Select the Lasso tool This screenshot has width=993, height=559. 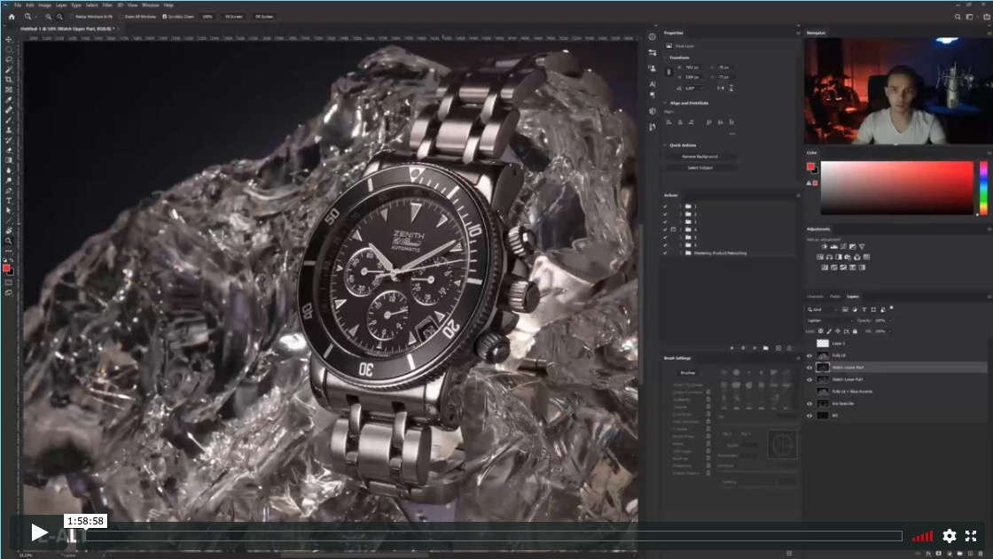(9, 59)
